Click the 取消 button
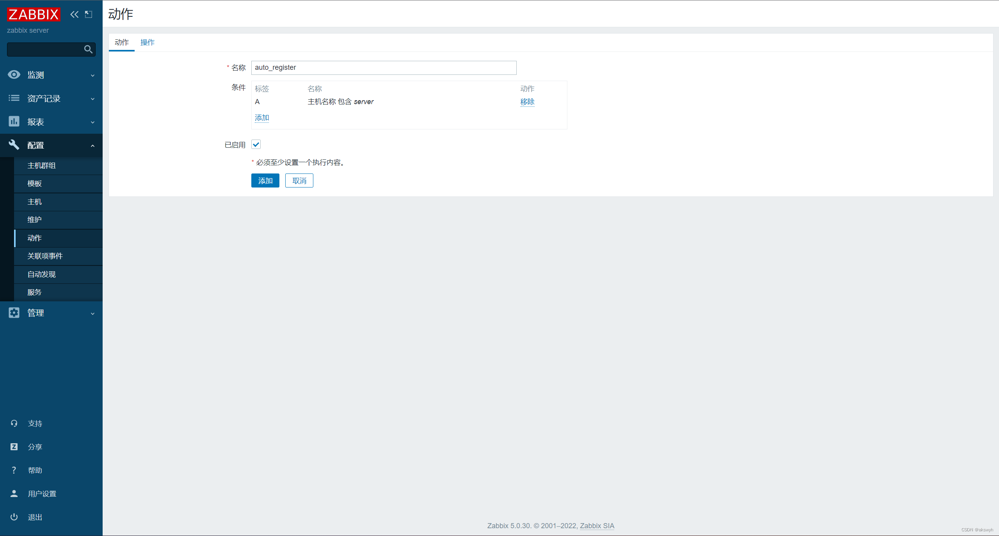 click(299, 180)
